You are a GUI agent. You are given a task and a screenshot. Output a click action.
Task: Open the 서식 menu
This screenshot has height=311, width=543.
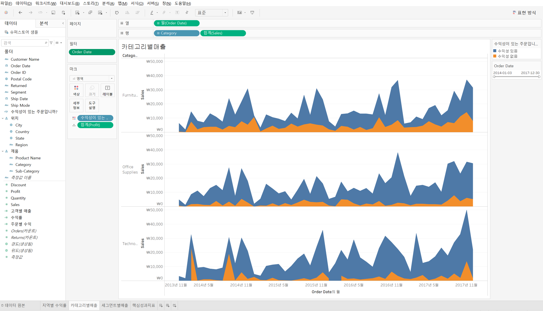[137, 3]
